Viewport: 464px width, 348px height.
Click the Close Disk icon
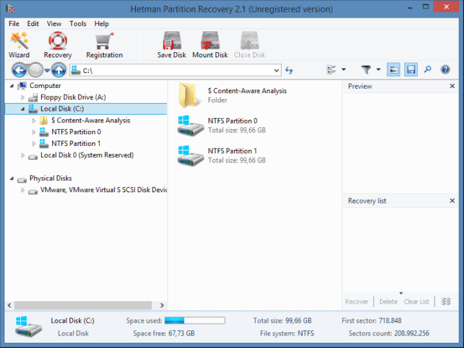(250, 40)
